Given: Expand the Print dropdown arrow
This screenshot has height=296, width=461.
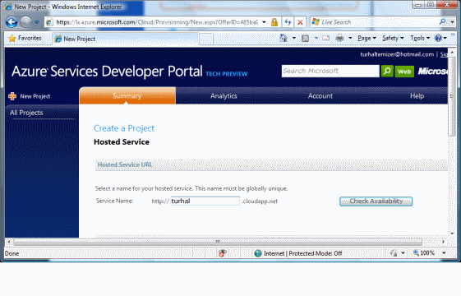Looking at the screenshot, I should (350, 38).
